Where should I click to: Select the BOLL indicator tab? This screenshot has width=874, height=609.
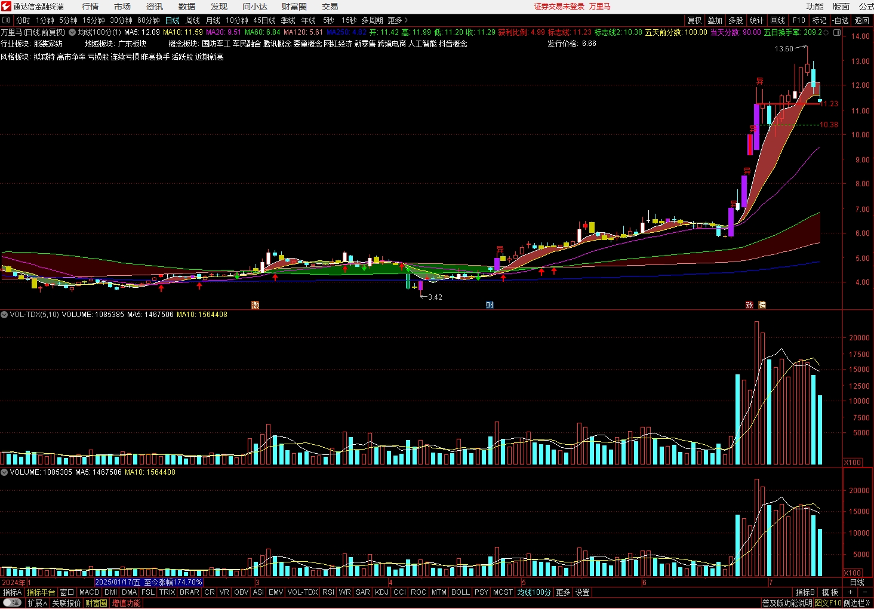tap(460, 592)
